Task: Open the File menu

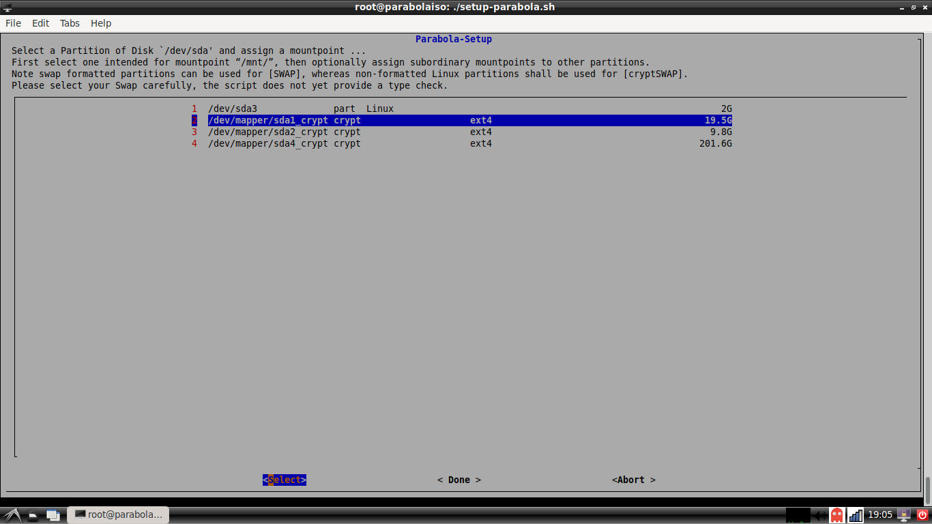Action: (13, 23)
